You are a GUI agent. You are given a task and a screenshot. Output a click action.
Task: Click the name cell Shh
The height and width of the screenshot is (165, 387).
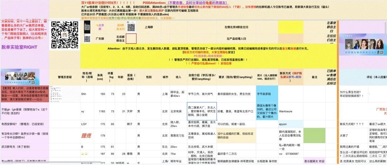tap(87, 94)
